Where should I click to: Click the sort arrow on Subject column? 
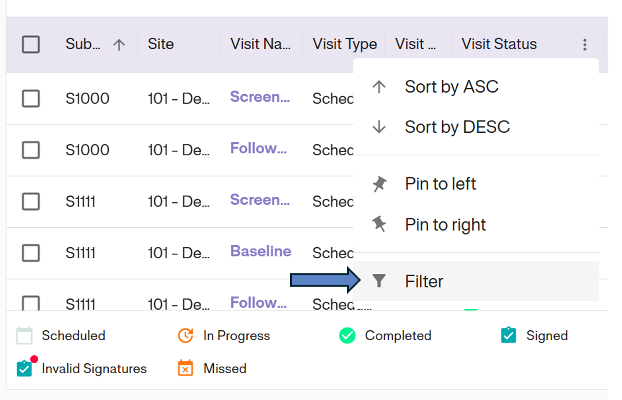(119, 44)
